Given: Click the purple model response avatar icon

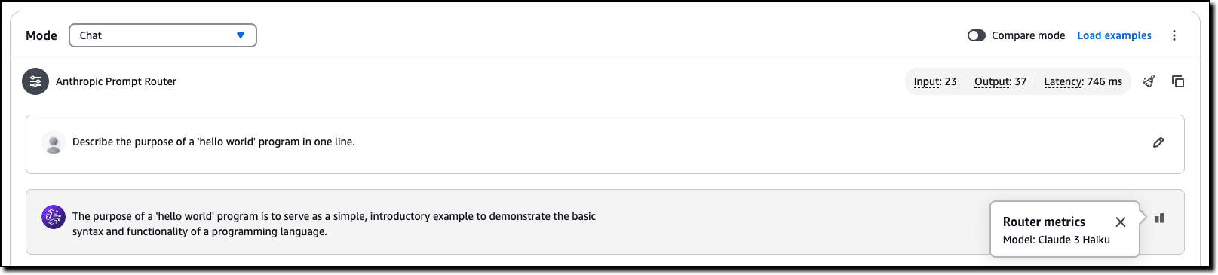Looking at the screenshot, I should (x=54, y=217).
